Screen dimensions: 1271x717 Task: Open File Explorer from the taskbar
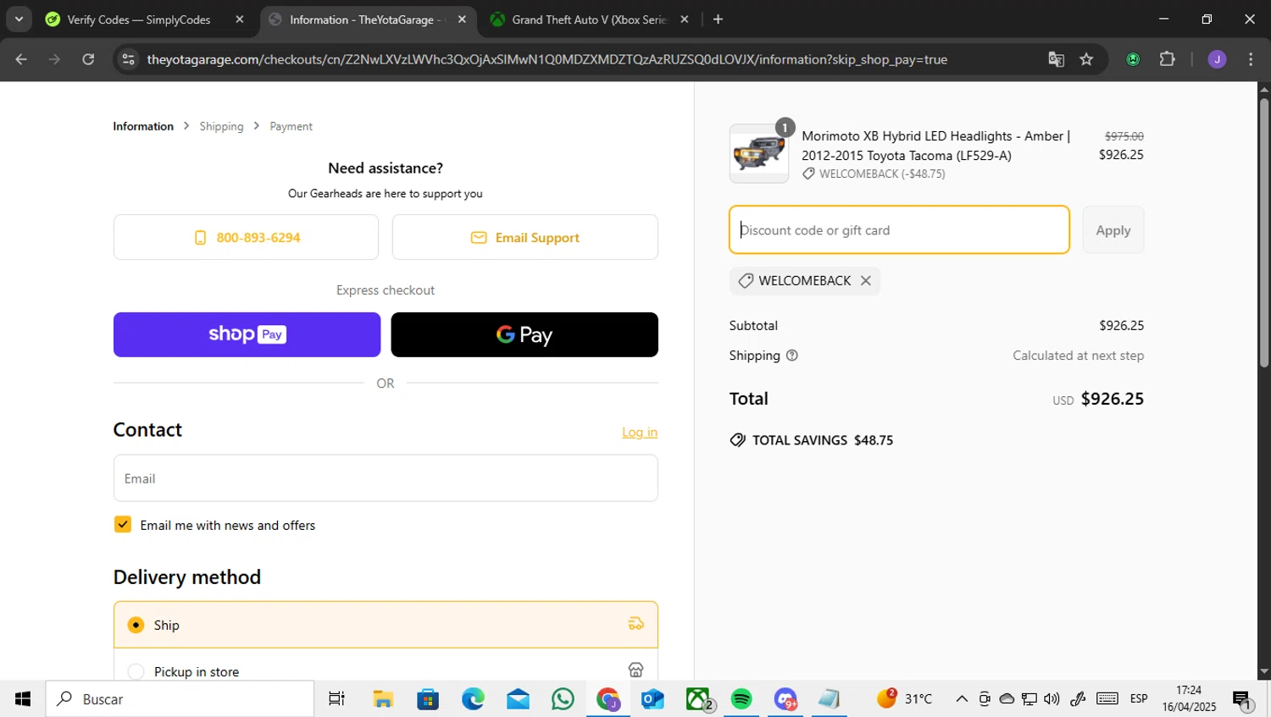(383, 699)
